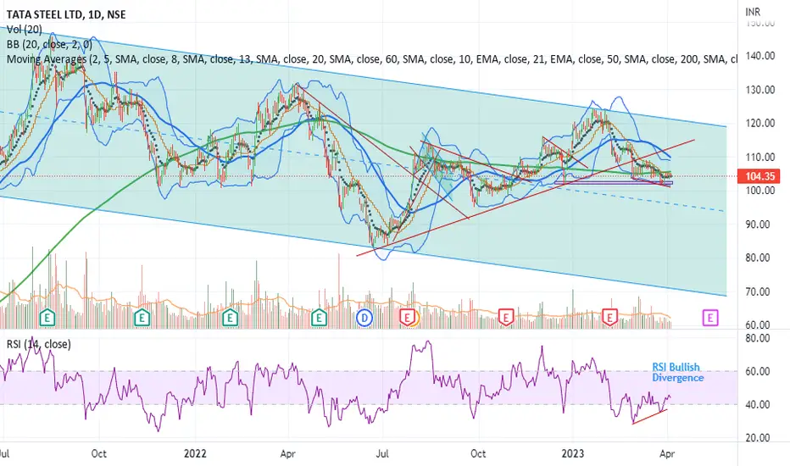Click the blue D dividend marker
The image size is (790, 466).
[364, 318]
